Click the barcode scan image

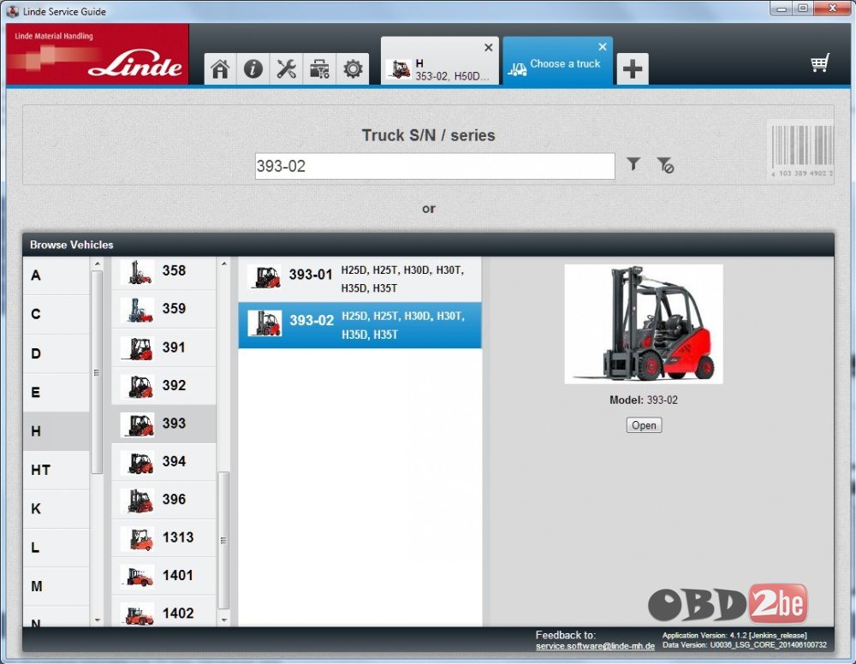(801, 149)
